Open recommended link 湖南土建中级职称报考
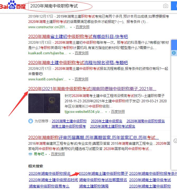Image resolution: width=177 pixels, height=193 pixels. click(69, 126)
